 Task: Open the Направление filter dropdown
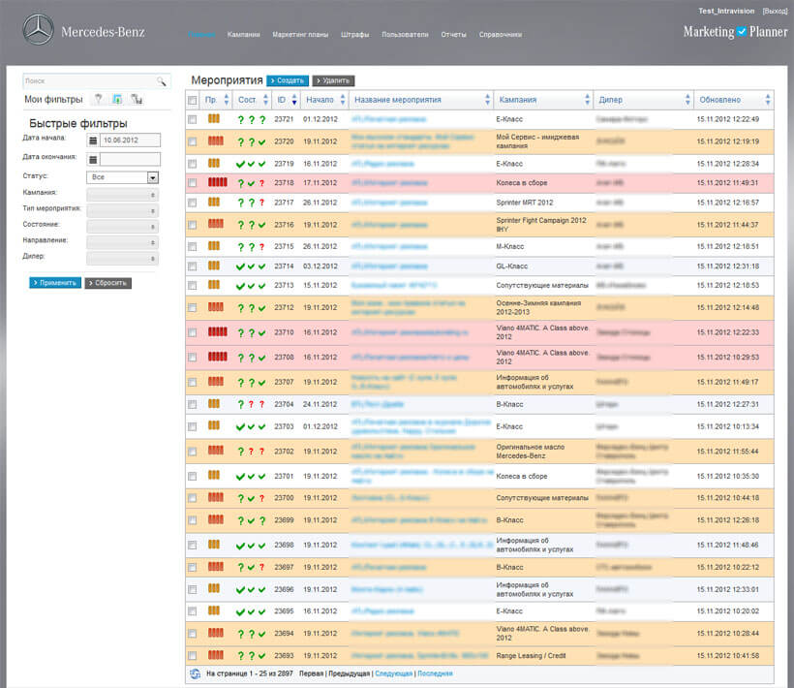click(x=123, y=242)
